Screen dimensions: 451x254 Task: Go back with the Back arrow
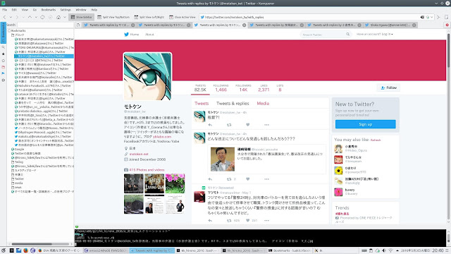point(5,17)
